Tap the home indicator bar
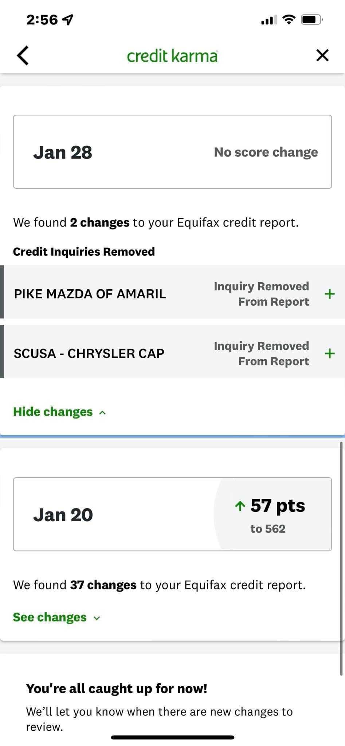The height and width of the screenshot is (746, 345). (x=173, y=737)
